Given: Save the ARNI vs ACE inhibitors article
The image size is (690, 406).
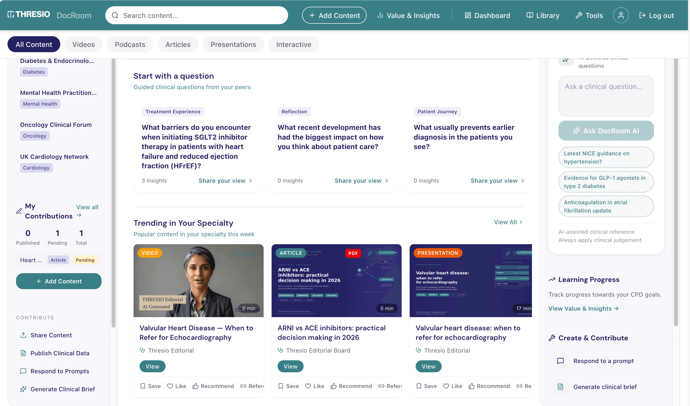Looking at the screenshot, I should pos(289,386).
